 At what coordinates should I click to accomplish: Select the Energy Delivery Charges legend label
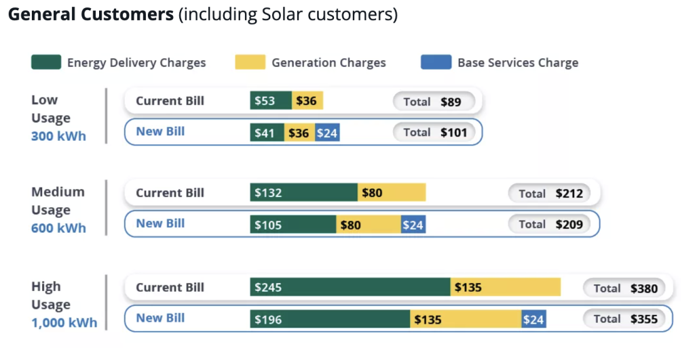136,63
